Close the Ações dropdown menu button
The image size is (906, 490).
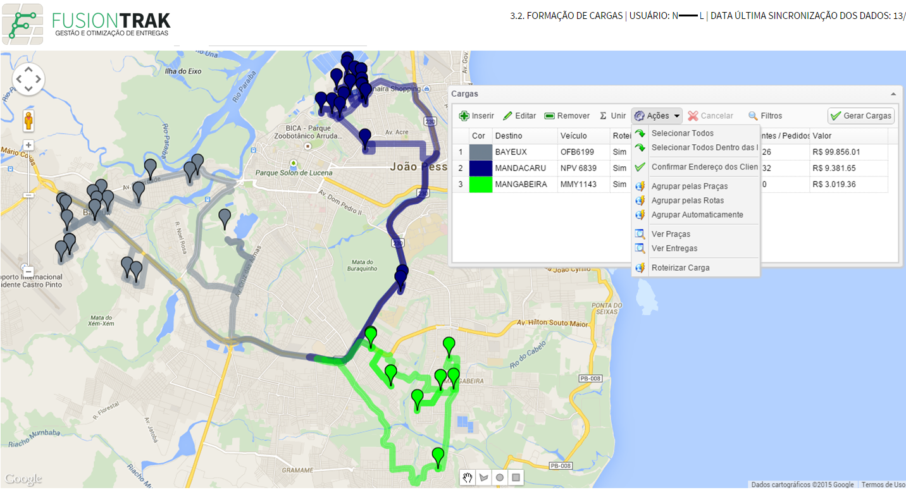coord(657,116)
